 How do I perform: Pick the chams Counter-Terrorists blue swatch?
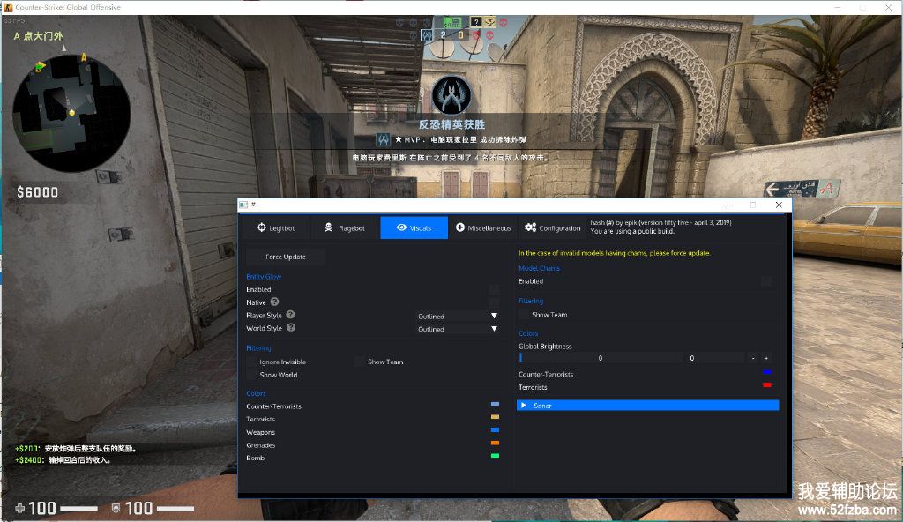coord(766,372)
